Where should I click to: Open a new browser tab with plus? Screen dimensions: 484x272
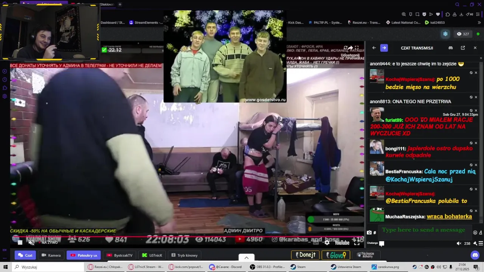pyautogui.click(x=120, y=5)
